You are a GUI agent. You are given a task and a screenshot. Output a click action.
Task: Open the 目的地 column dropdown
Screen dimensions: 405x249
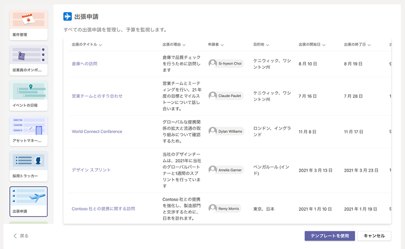click(x=268, y=45)
